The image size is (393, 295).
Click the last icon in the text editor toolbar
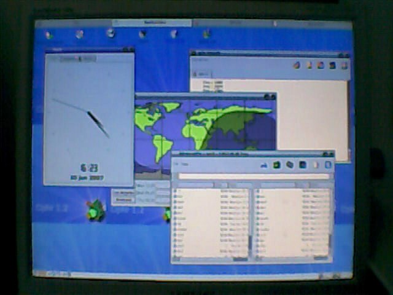(344, 65)
